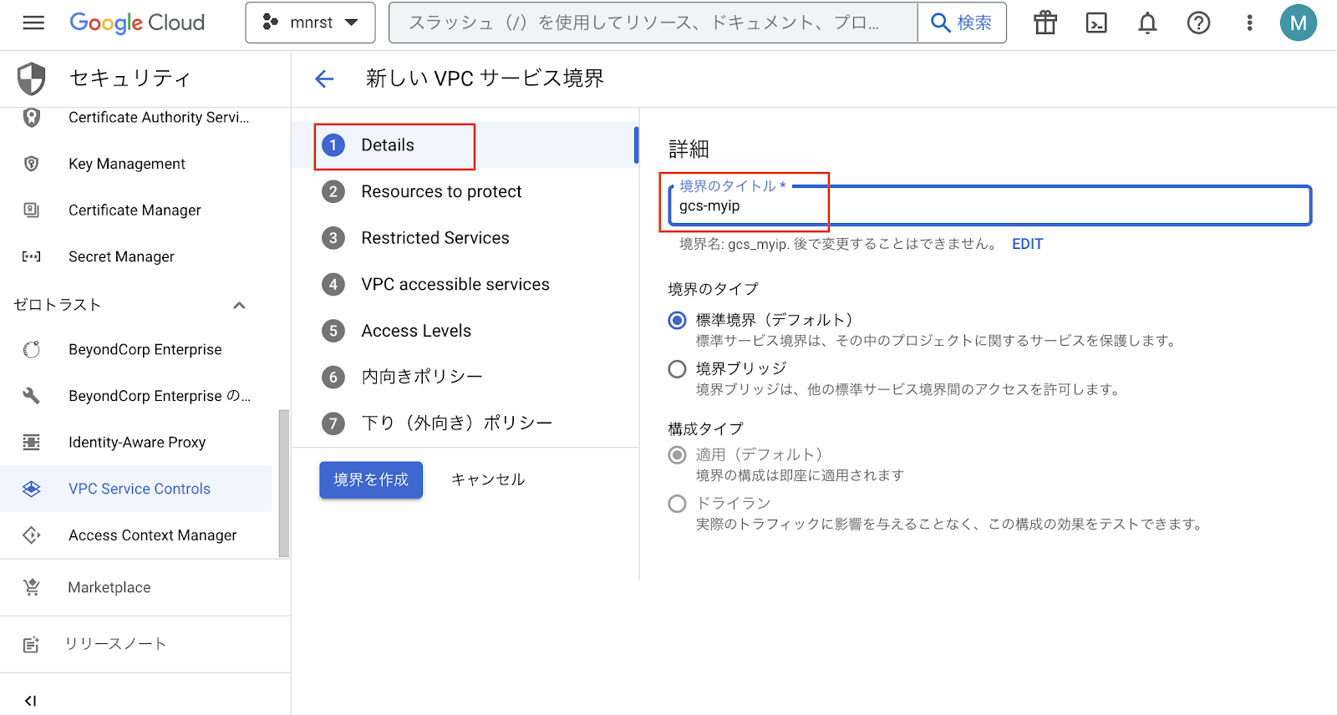Open the three-dot settings menu
Viewport: 1337px width, 715px height.
click(x=1249, y=23)
